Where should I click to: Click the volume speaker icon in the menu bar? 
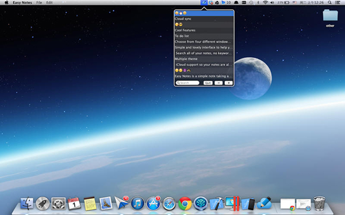click(272, 3)
